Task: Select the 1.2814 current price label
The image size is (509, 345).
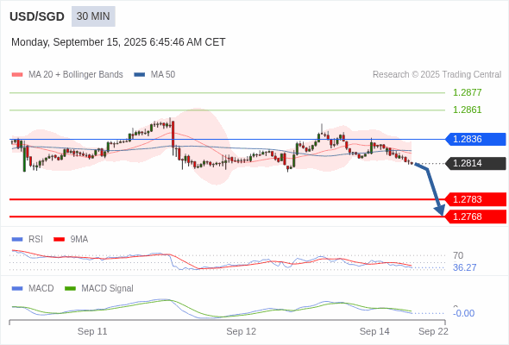Action: pyautogui.click(x=475, y=163)
